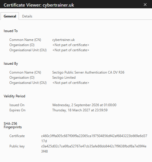Click Issued To Organisation (O) label

(x=22, y=45)
